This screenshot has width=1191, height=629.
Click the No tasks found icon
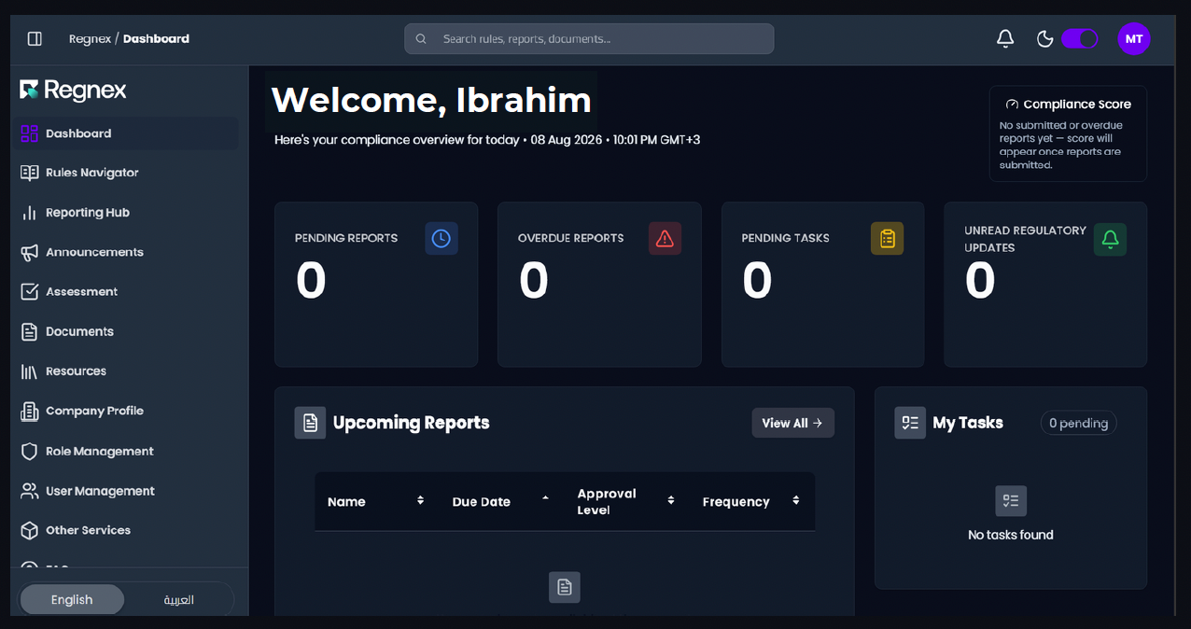pyautogui.click(x=1011, y=501)
